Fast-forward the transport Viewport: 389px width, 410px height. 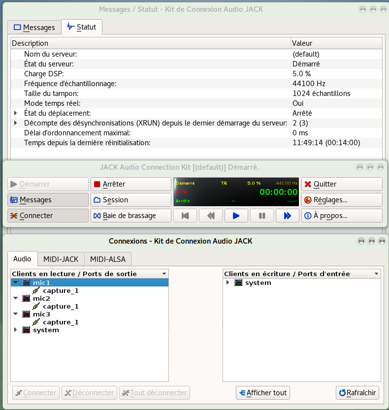point(287,216)
